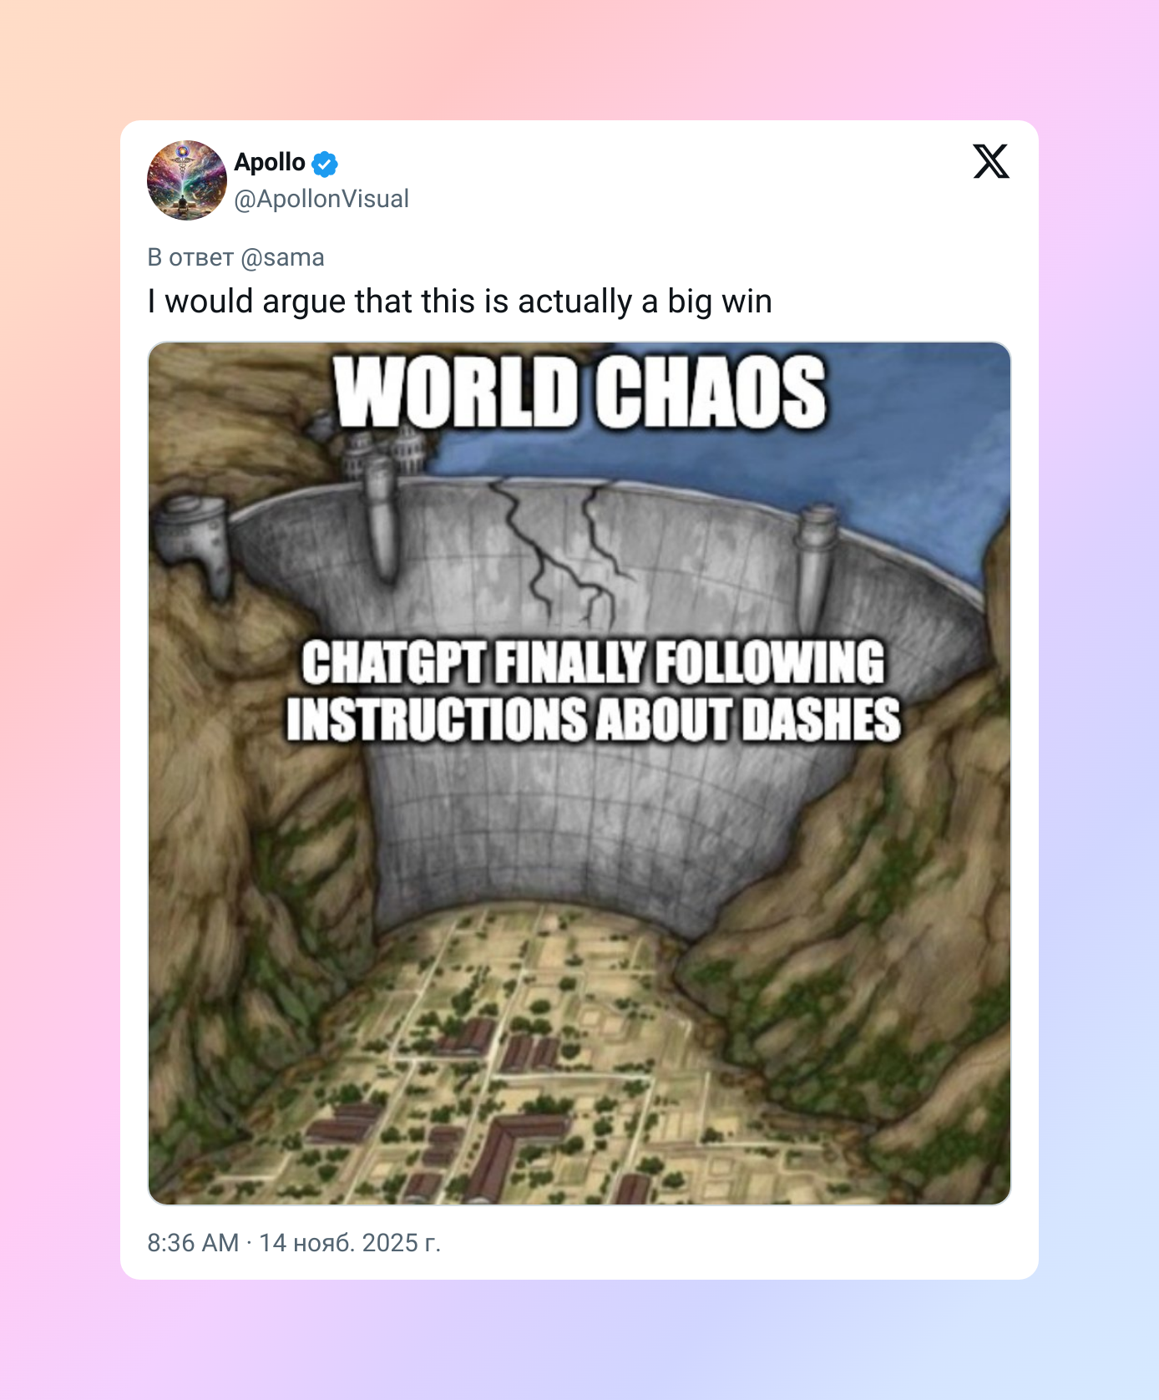Viewport: 1159px width, 1400px height.
Task: Open Apollo's profile avatar picture
Action: (187, 180)
